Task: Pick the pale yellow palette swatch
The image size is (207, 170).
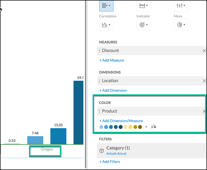Action: tap(125, 127)
